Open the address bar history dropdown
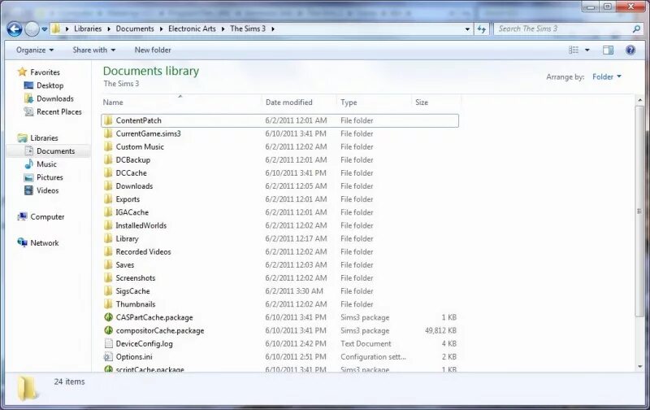 [x=467, y=29]
